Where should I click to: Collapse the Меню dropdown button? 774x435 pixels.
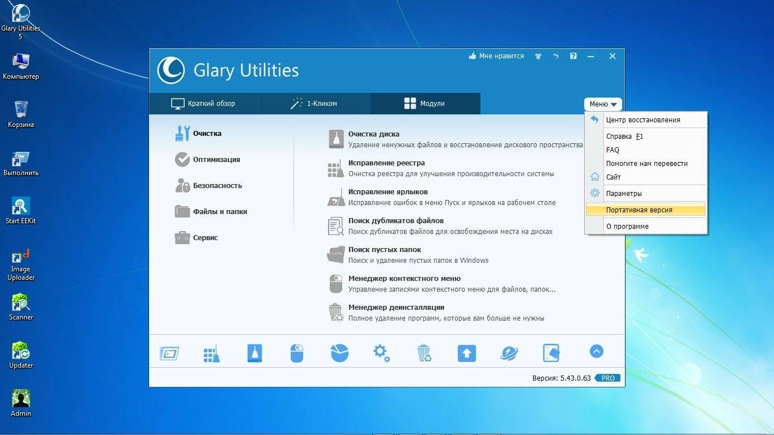[603, 104]
